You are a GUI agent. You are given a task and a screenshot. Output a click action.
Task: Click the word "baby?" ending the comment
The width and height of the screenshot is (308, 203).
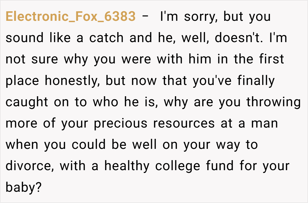tap(23, 187)
